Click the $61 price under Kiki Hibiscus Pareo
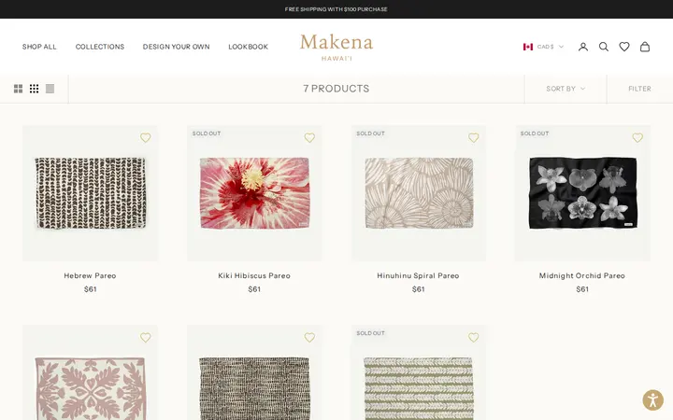This screenshot has width=673, height=420. [254, 289]
